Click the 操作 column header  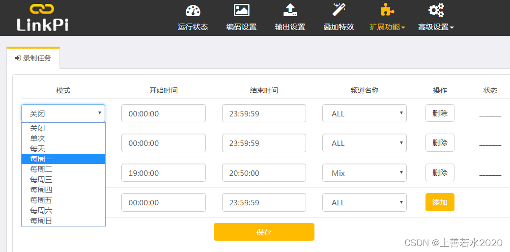pos(440,90)
